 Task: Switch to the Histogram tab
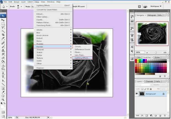(152, 15)
